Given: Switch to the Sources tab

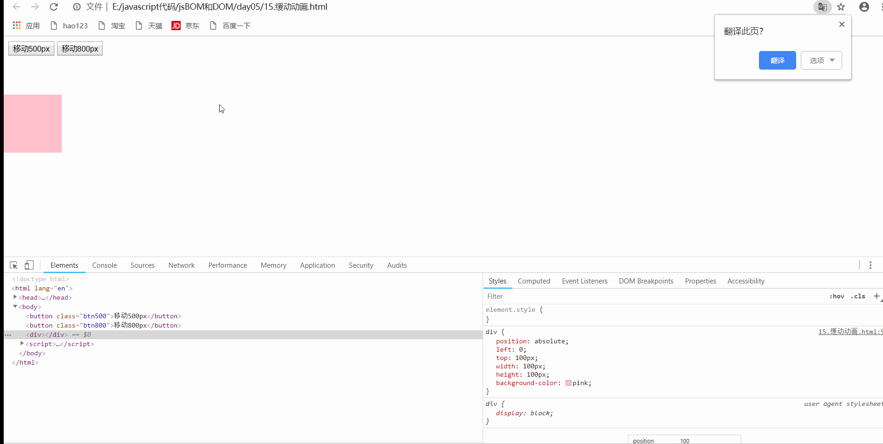Looking at the screenshot, I should tap(143, 265).
